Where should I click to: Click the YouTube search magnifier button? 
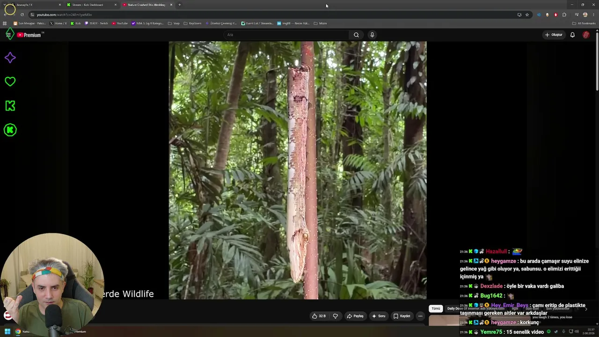click(356, 35)
